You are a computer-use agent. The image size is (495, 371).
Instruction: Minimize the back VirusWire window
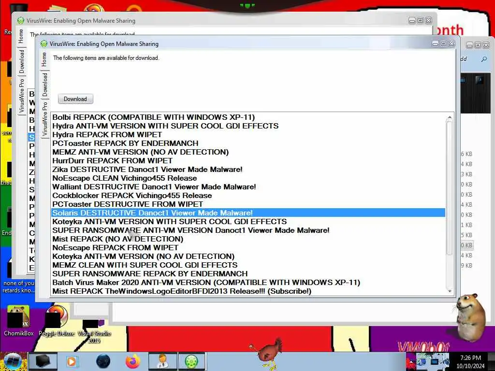pyautogui.click(x=412, y=21)
